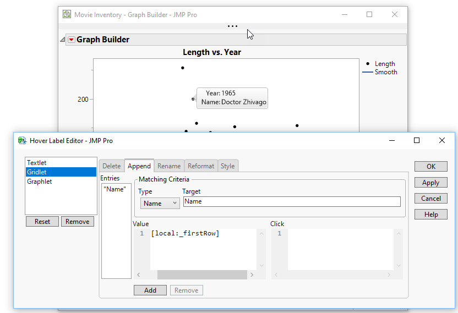The image size is (458, 313).
Task: Select the "Name" entry in Entries
Action: (115, 189)
